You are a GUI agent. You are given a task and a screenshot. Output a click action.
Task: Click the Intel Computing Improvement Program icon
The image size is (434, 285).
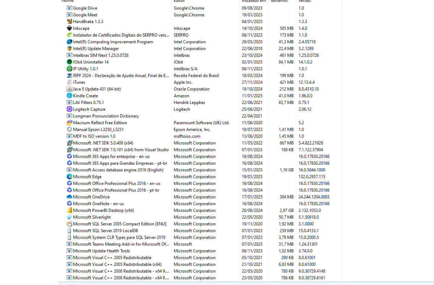click(x=69, y=42)
